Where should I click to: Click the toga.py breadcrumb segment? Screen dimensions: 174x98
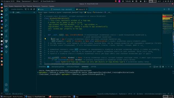89,13
